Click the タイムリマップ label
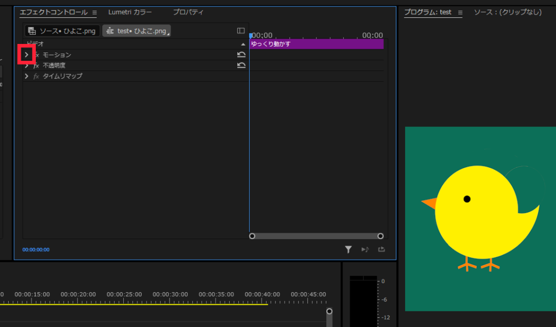Image resolution: width=556 pixels, height=327 pixels. pos(62,76)
